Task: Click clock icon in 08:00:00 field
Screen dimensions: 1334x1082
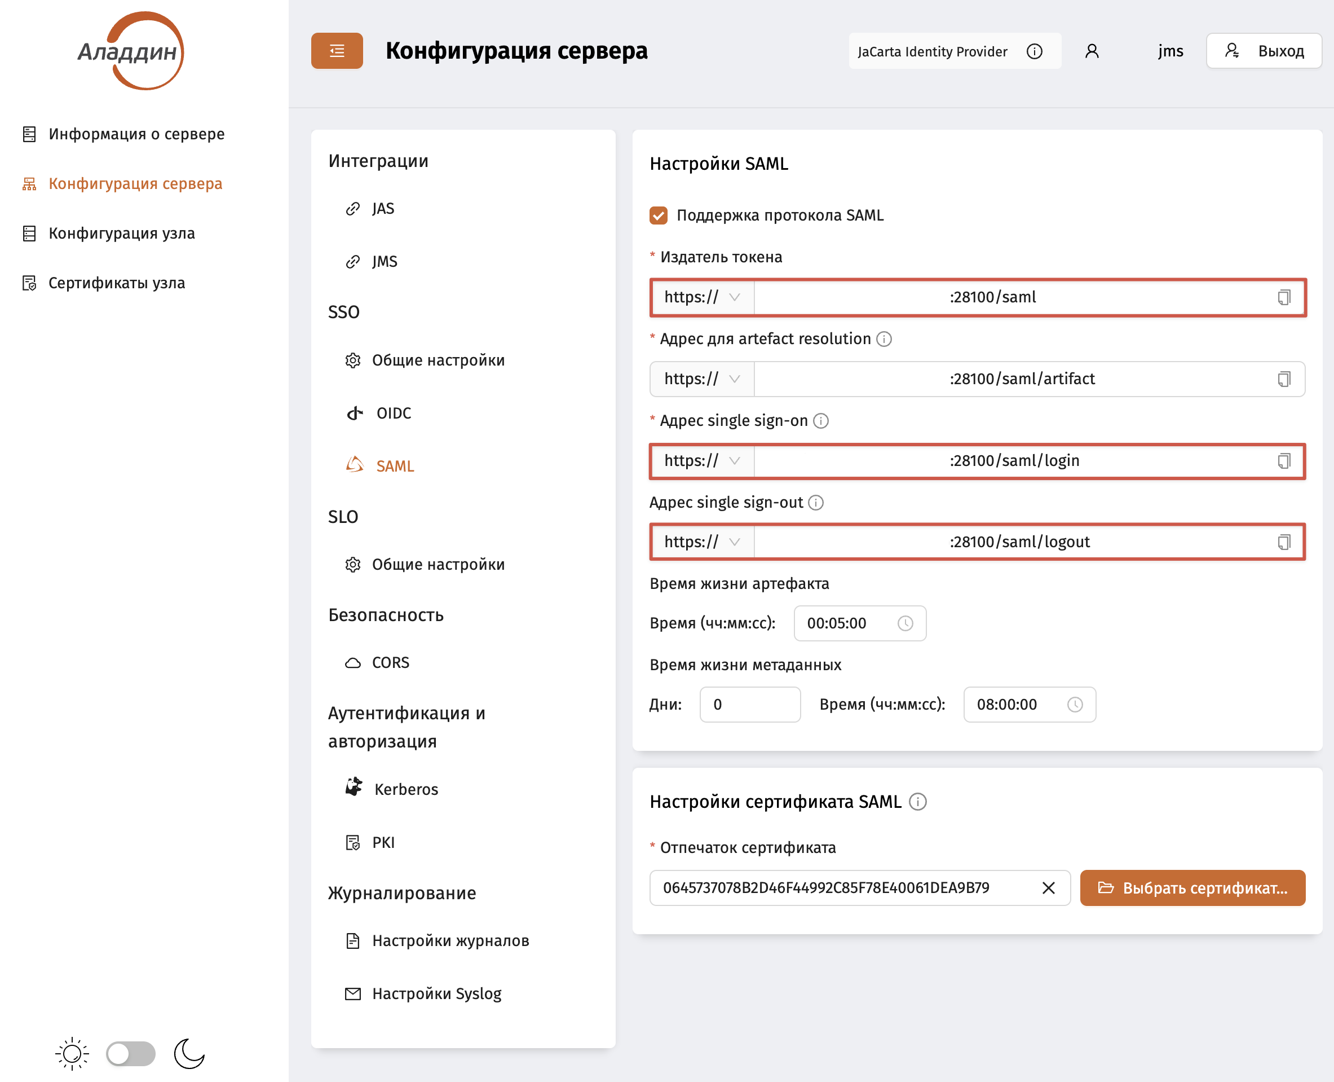Action: click(x=1075, y=705)
